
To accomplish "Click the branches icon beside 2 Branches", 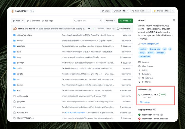I will click(x=28, y=21).
